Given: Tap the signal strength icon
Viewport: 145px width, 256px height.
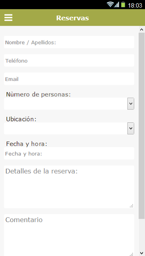Looking at the screenshot, I should pyautogui.click(x=117, y=5).
